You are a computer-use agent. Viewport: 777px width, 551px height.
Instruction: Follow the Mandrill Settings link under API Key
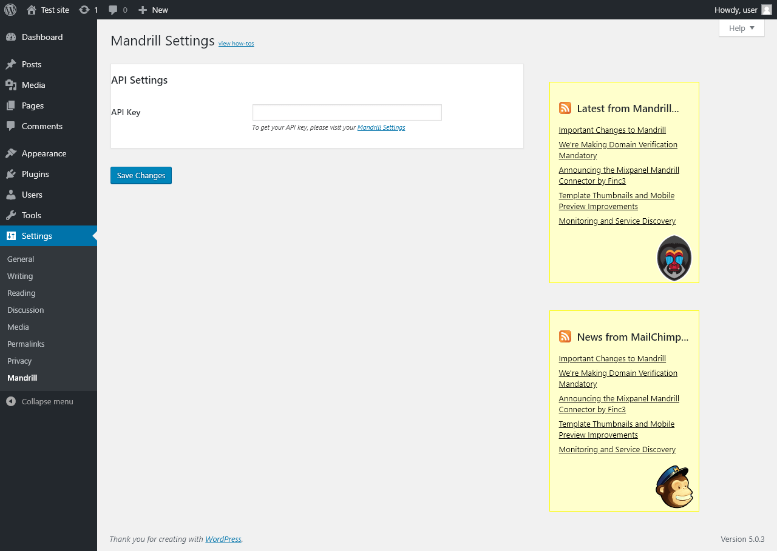381,127
